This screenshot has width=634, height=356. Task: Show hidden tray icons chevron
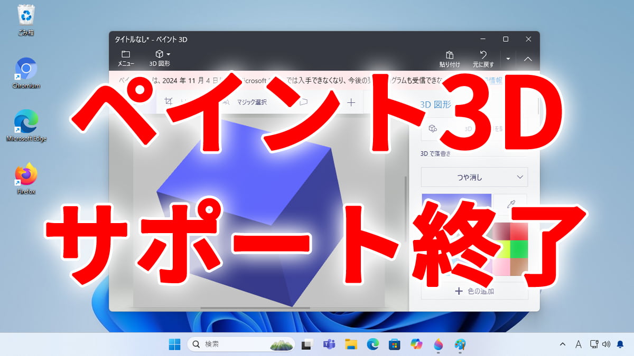(x=562, y=344)
